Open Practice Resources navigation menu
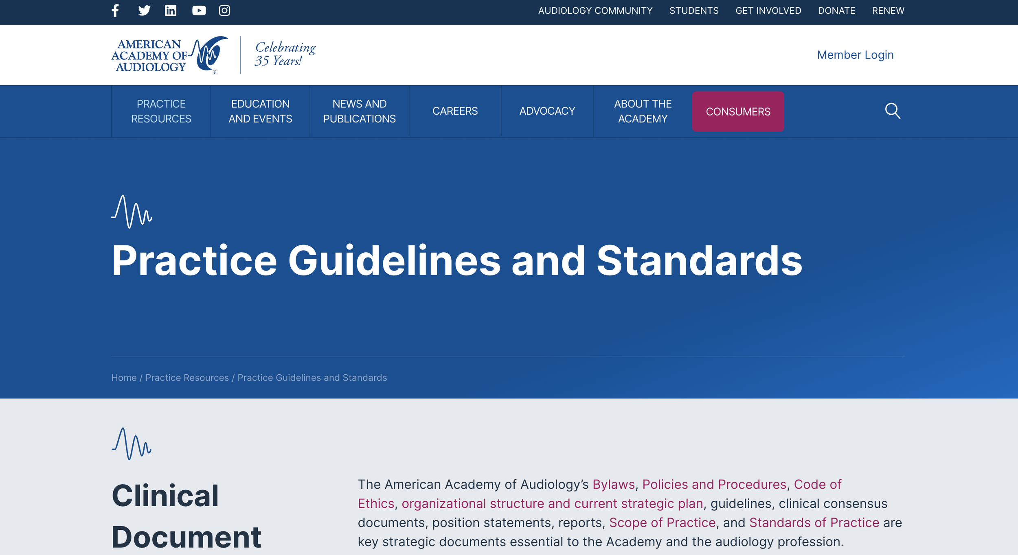This screenshot has width=1018, height=555. tap(161, 111)
